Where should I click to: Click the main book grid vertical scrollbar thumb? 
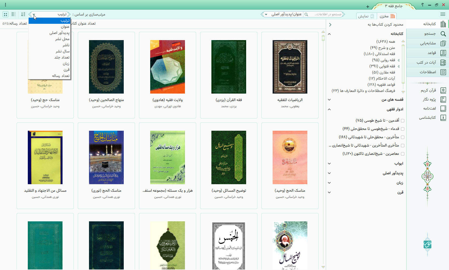click(x=323, y=38)
